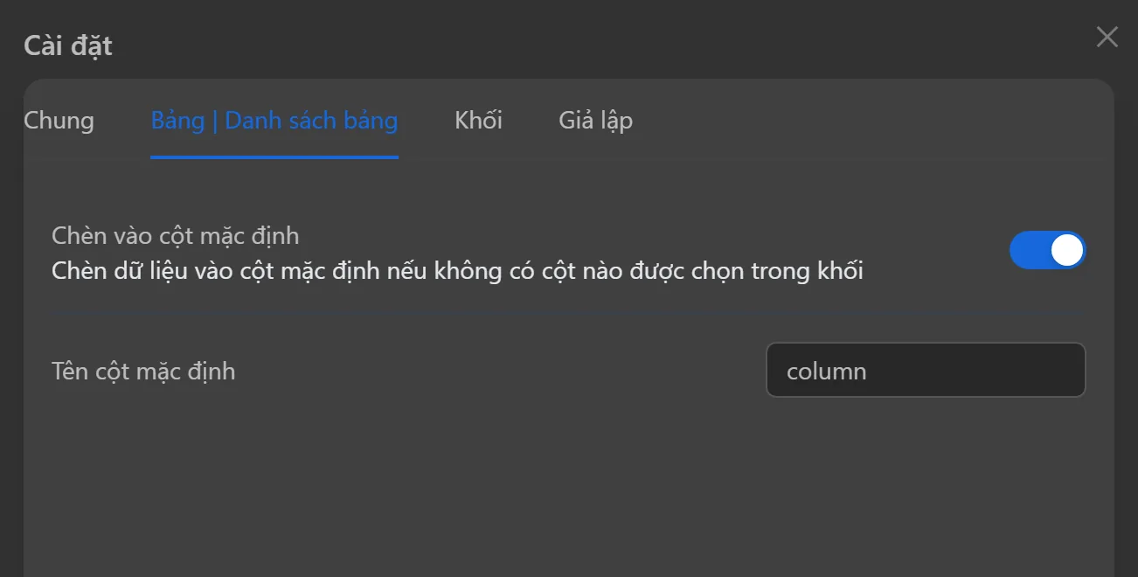Switch to the Chung tab

pyautogui.click(x=59, y=121)
